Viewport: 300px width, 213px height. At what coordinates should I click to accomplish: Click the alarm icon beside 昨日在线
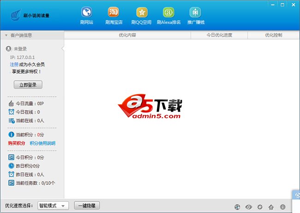[x=11, y=174]
